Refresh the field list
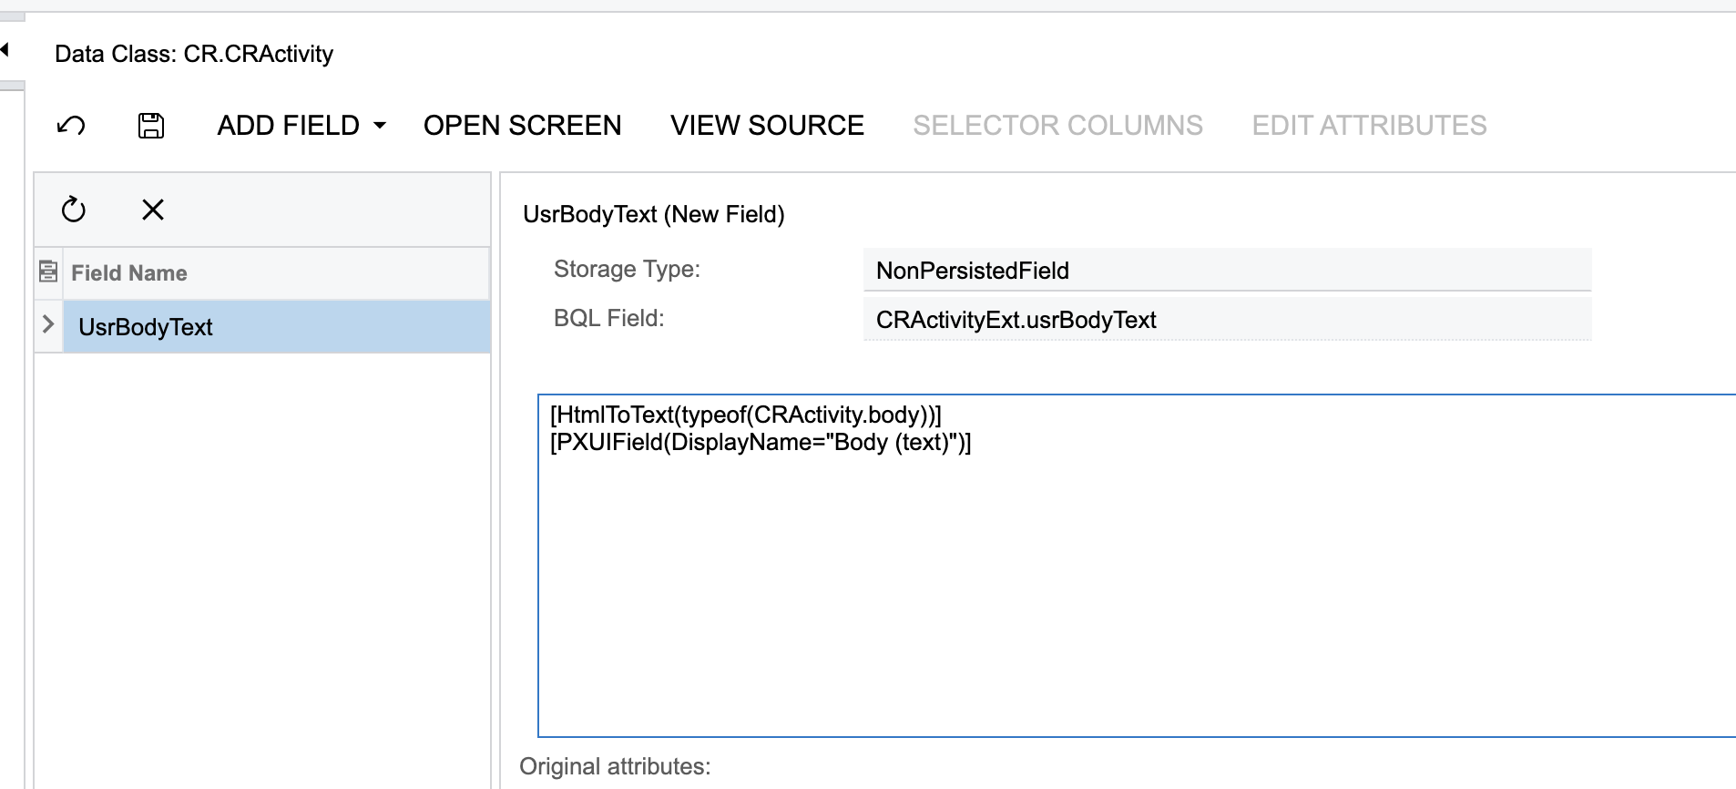Screen dimensions: 1736x789 click(74, 210)
